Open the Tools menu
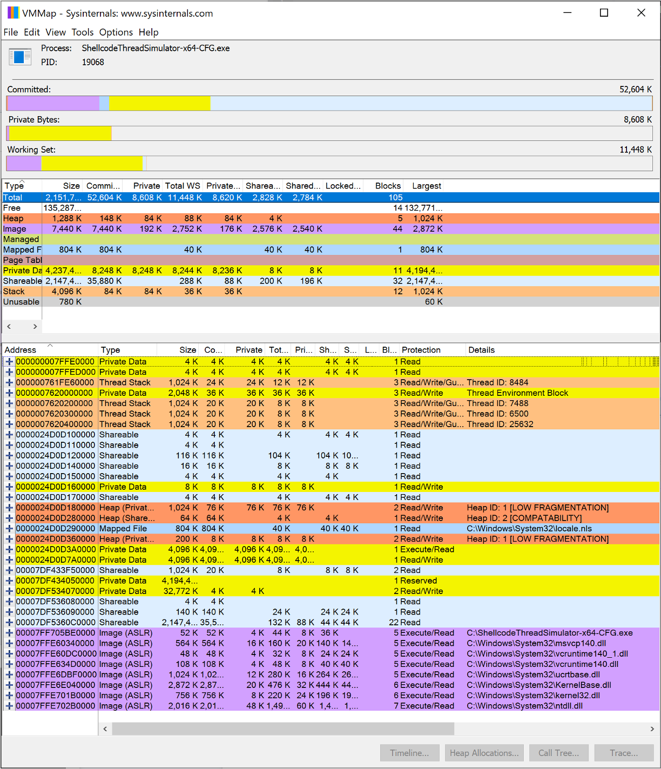 (82, 32)
